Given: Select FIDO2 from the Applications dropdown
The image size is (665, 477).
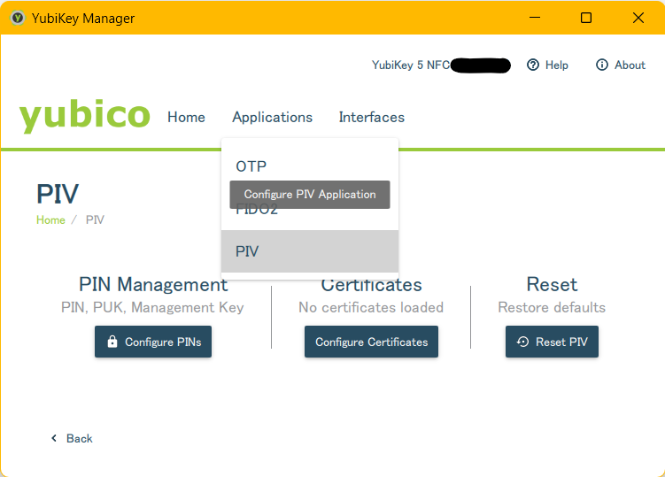Looking at the screenshot, I should point(310,209).
